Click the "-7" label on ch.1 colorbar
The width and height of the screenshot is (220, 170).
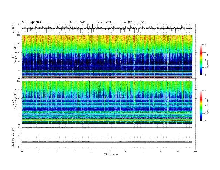click(x=205, y=75)
